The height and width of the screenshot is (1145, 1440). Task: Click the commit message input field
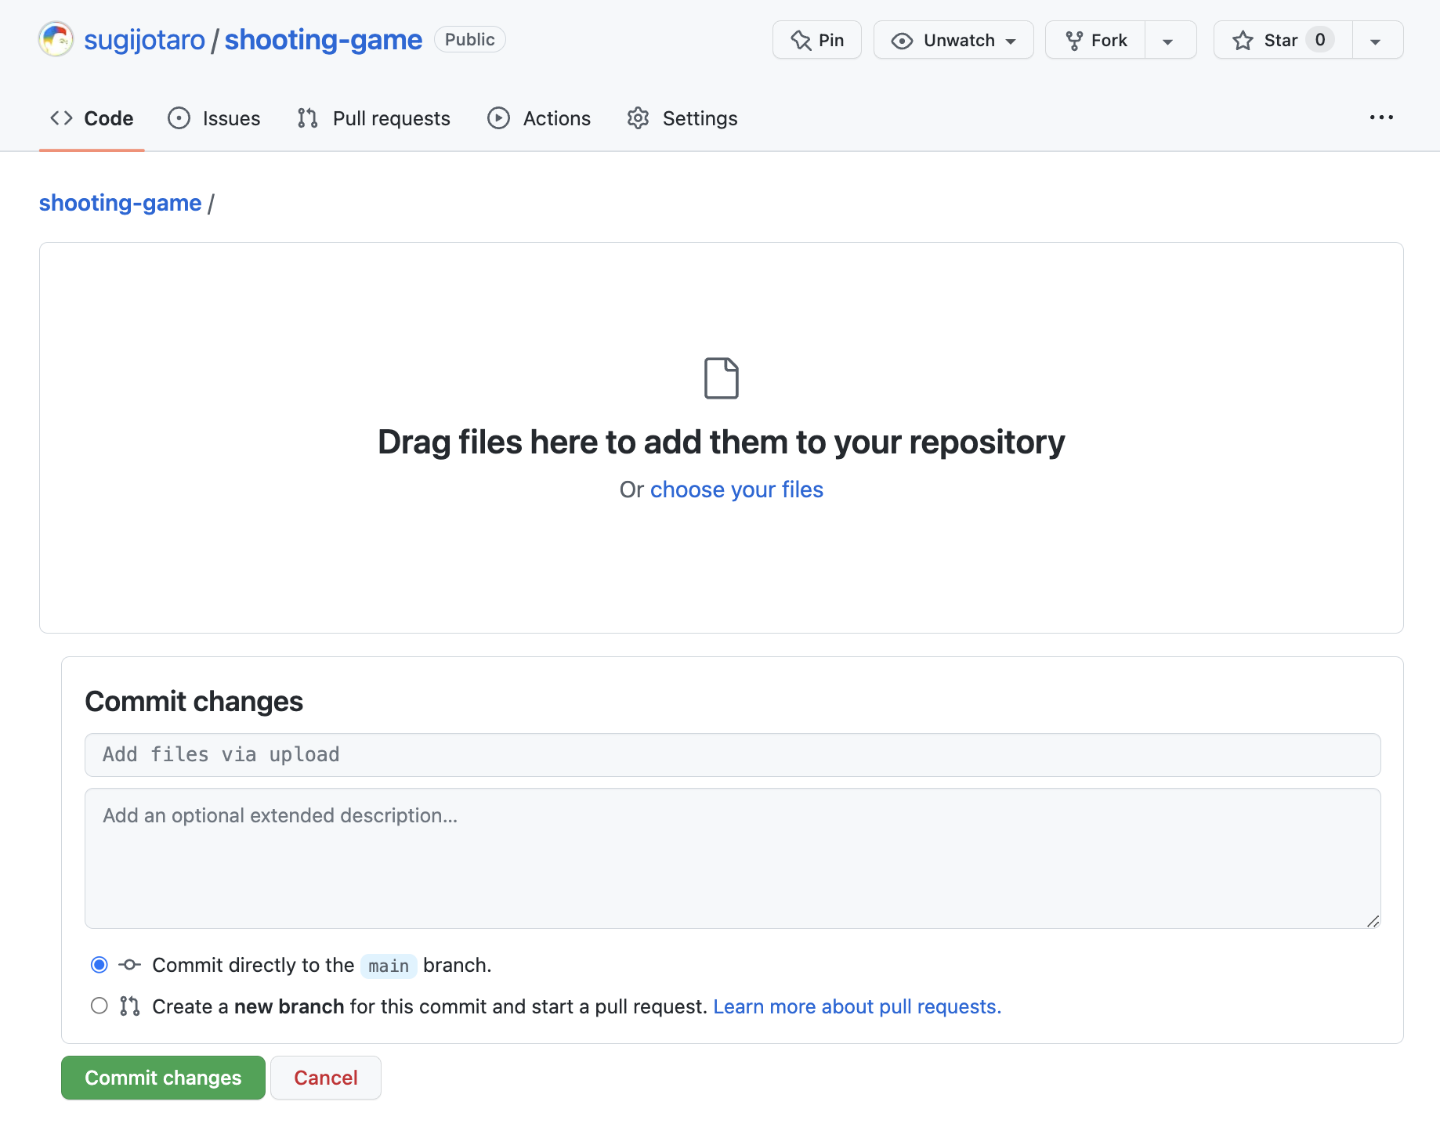click(732, 755)
